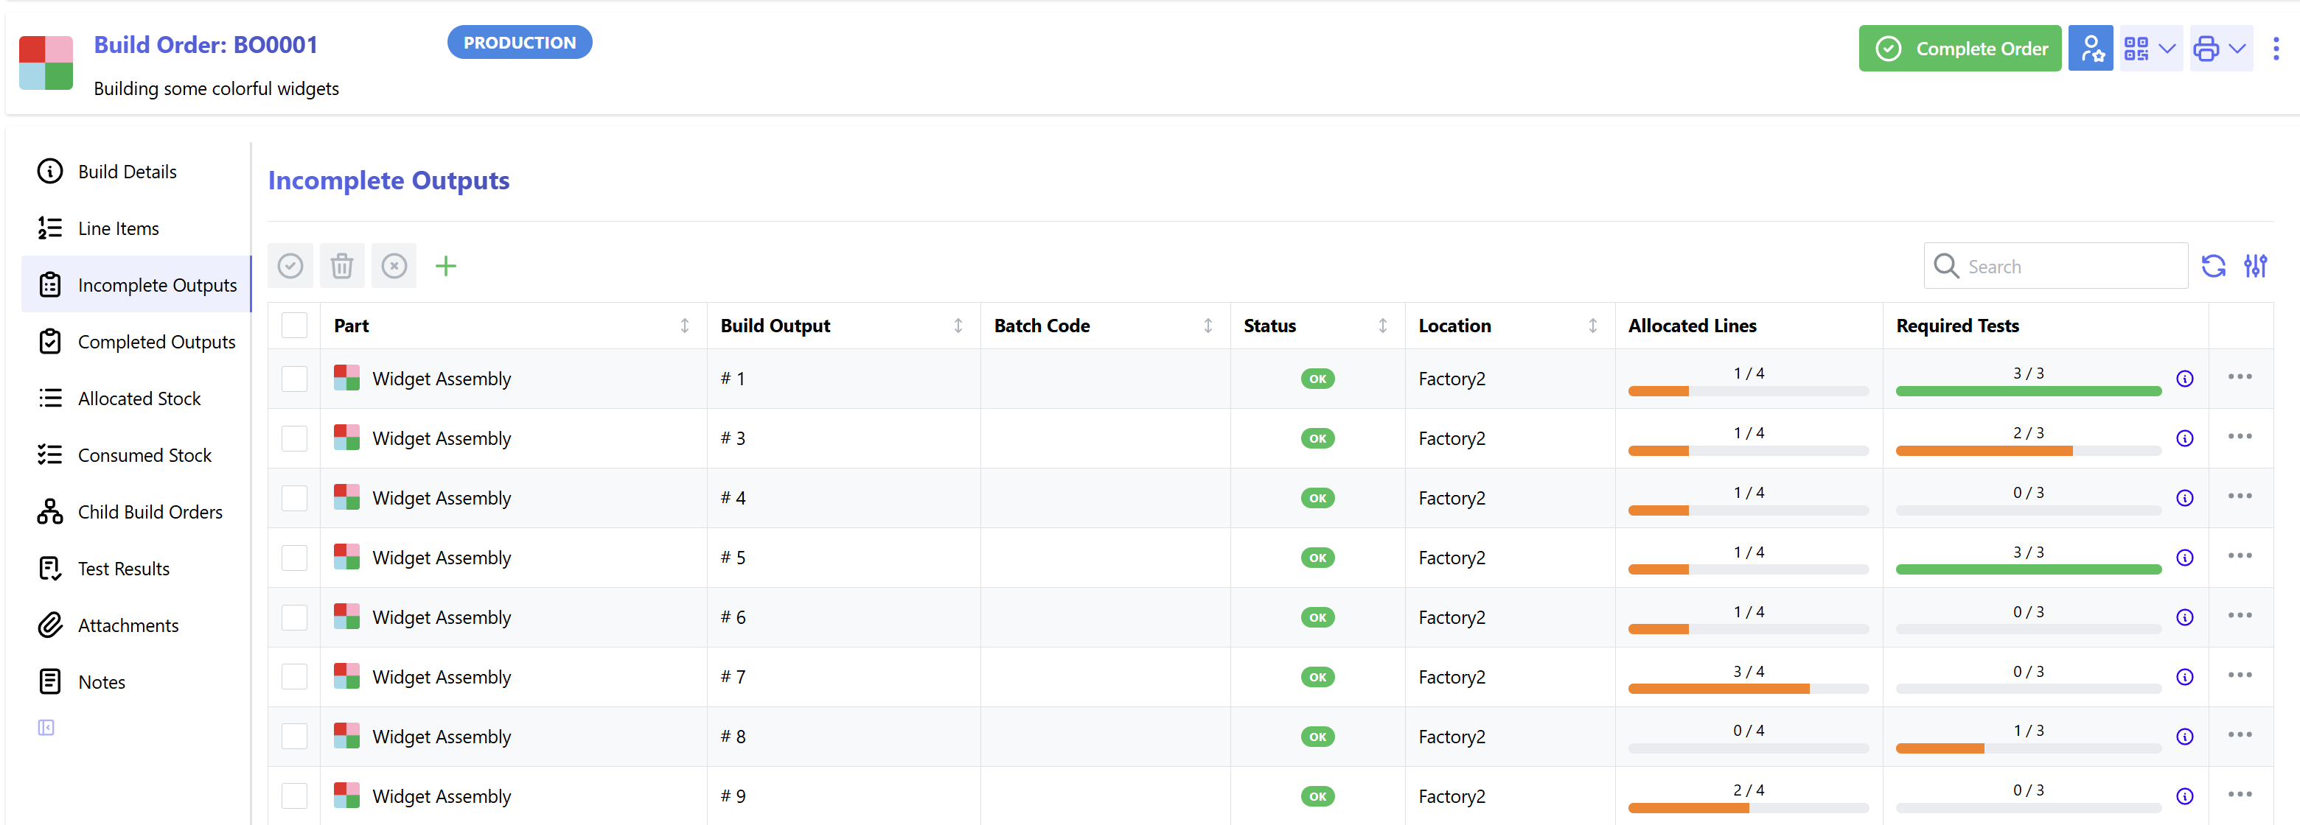Viewport: 2300px width, 825px height.
Task: Open table filters icon
Action: [2254, 266]
